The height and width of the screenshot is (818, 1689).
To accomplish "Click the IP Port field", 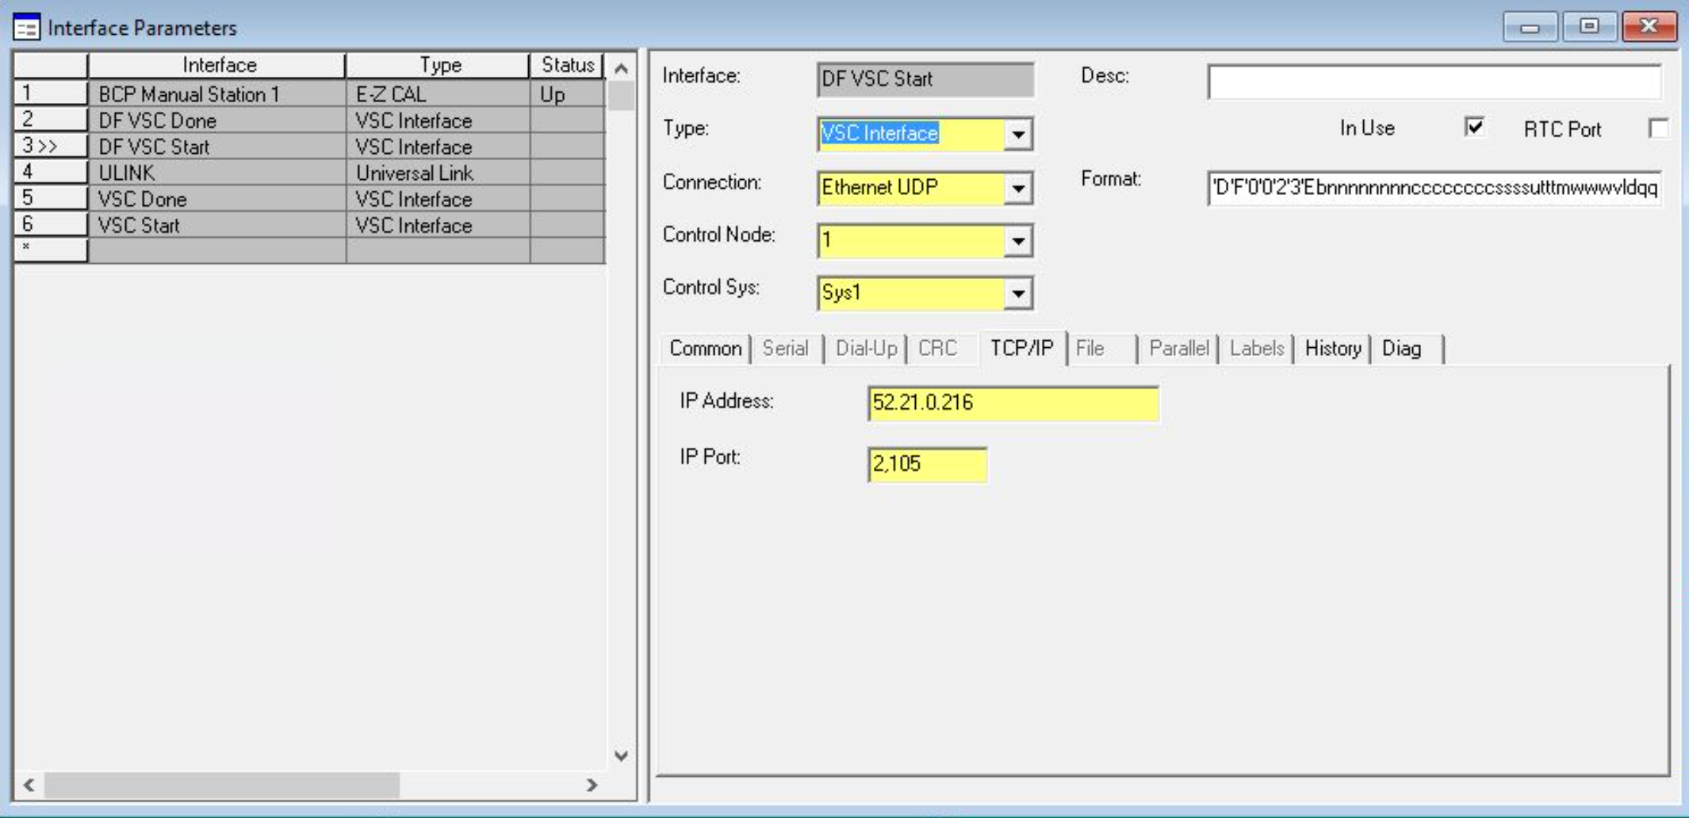I will click(927, 464).
